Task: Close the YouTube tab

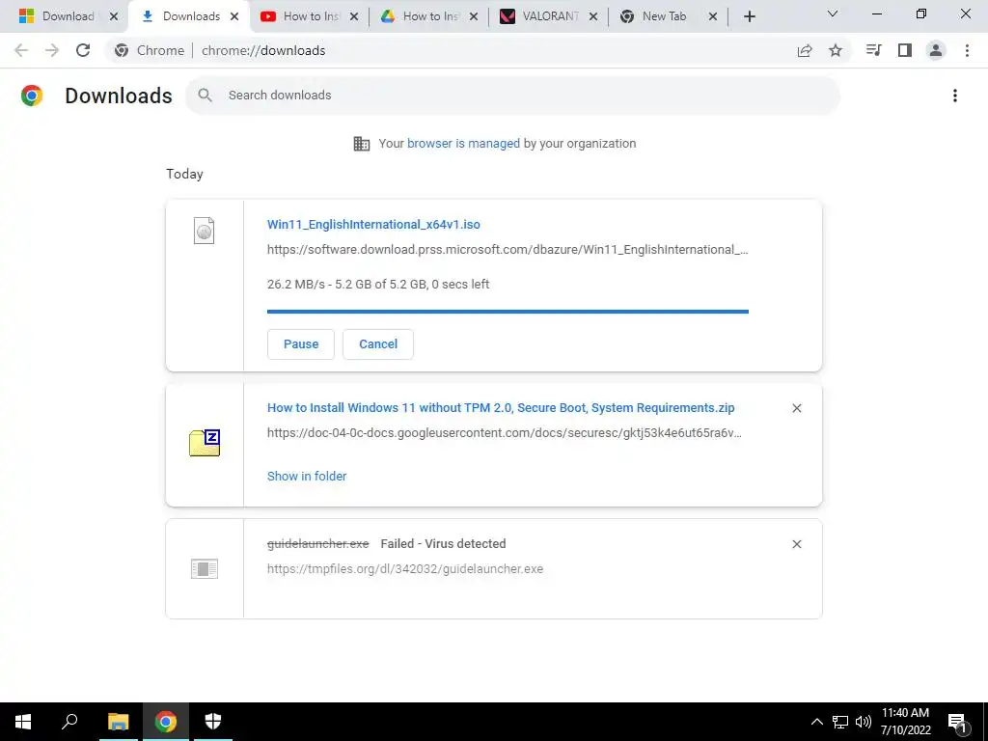Action: [x=354, y=16]
